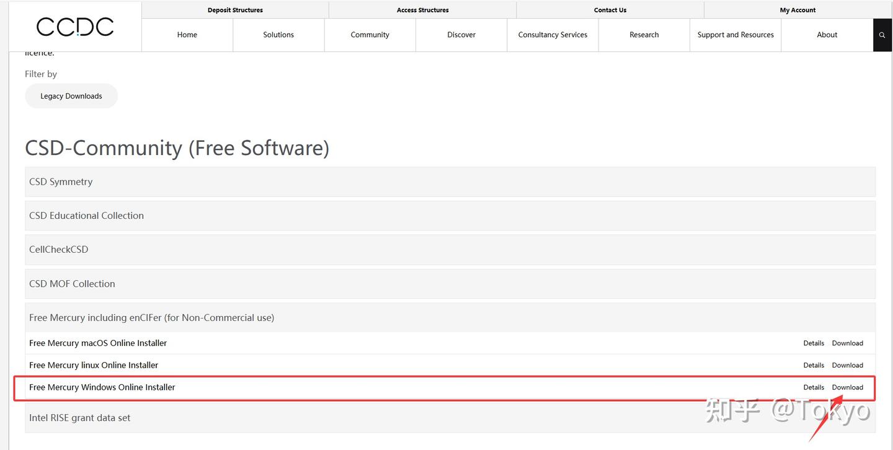The width and height of the screenshot is (893, 450).
Task: Download the Free Mercury linux Online Installer
Action: [x=847, y=365]
